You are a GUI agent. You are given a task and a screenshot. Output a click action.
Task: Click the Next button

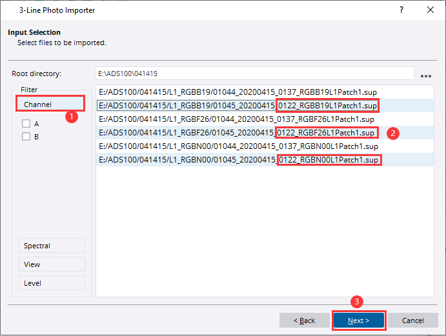pyautogui.click(x=358, y=321)
